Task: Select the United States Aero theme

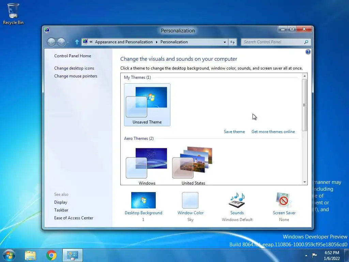Action: click(194, 166)
